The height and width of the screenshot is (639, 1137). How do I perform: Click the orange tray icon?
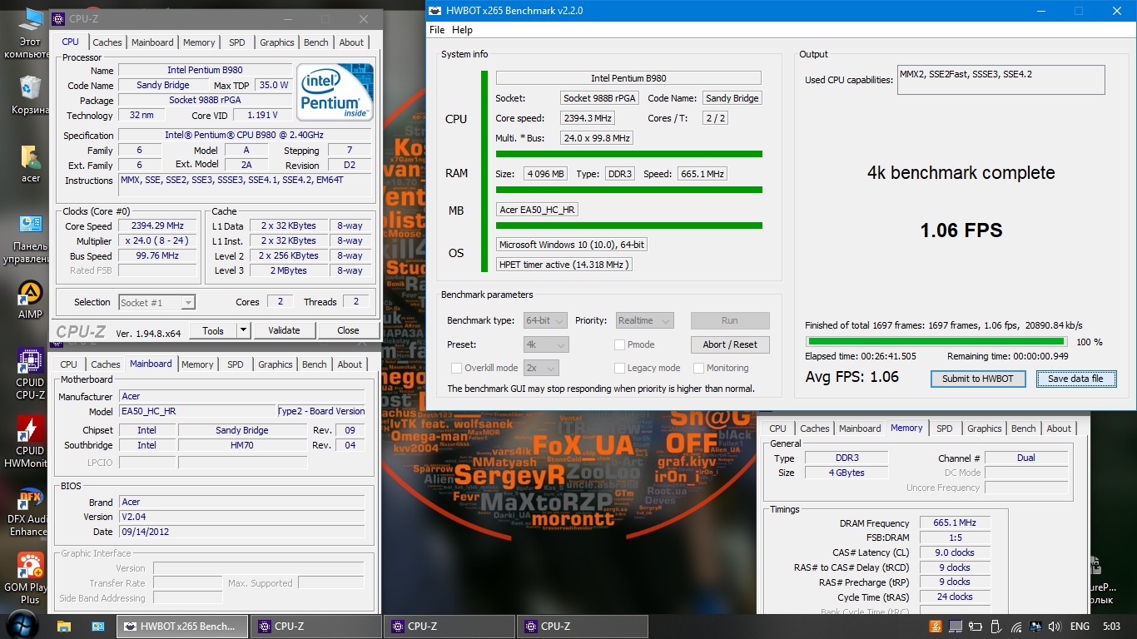(936, 627)
